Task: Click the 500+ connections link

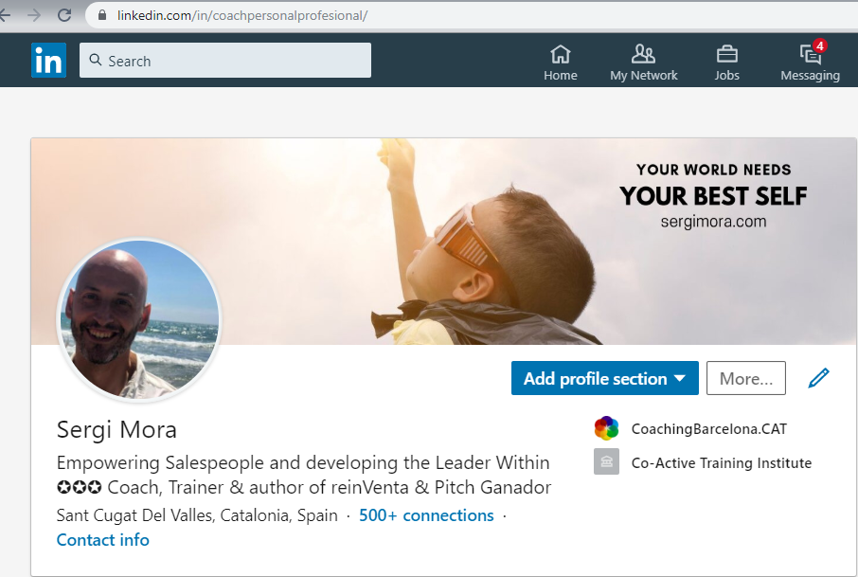Action: click(x=426, y=515)
